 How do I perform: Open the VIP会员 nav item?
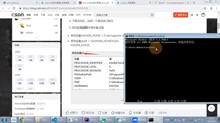coord(87,15)
